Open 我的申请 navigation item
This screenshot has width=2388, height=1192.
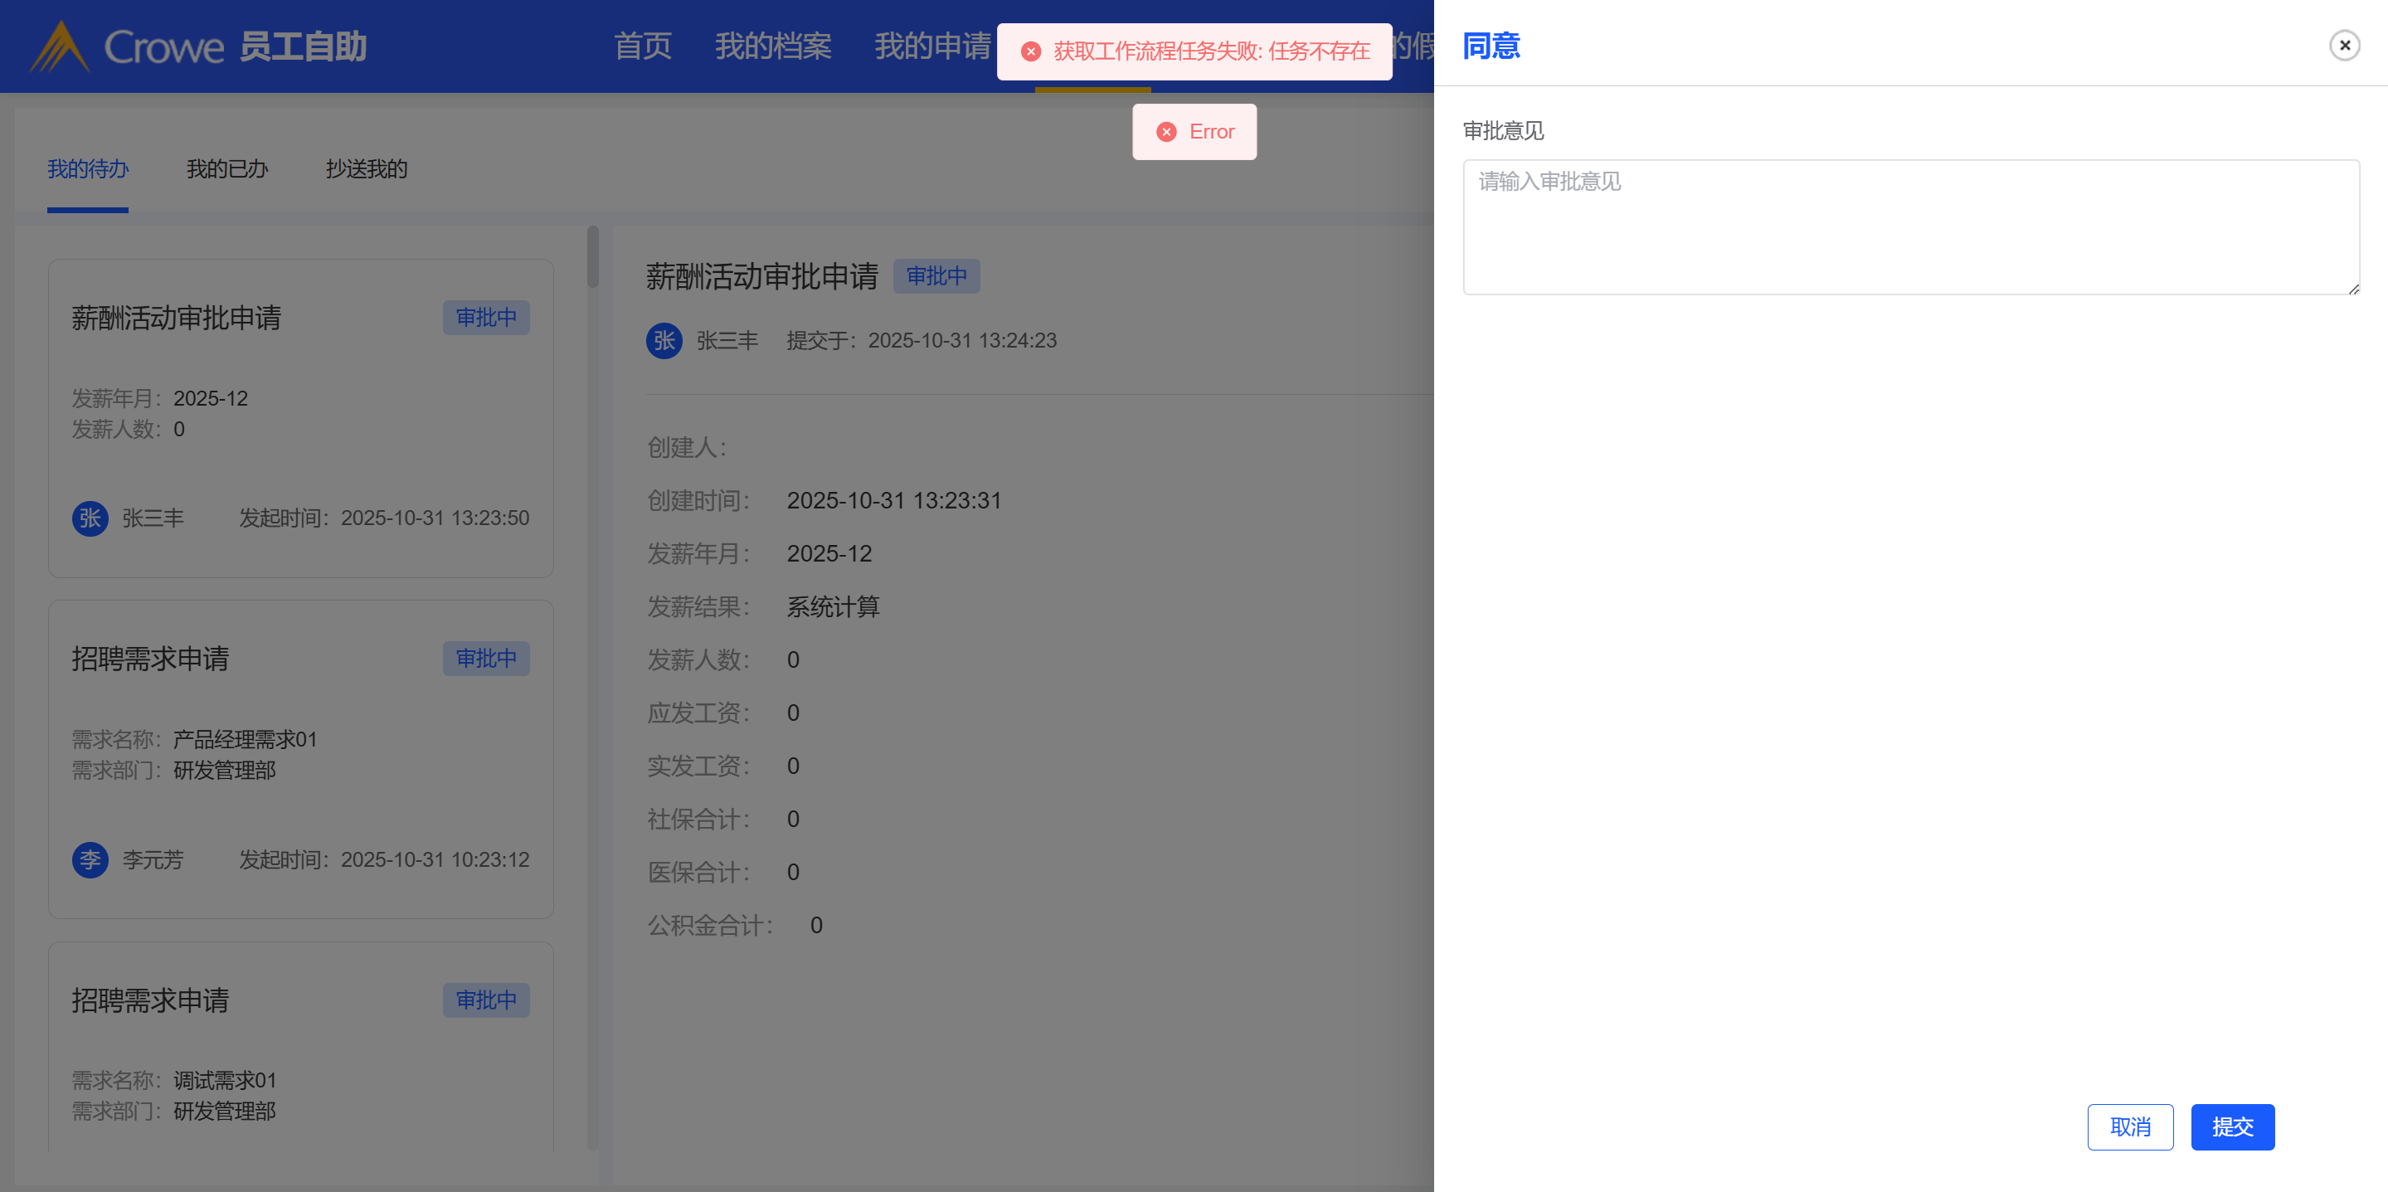pyautogui.click(x=931, y=46)
